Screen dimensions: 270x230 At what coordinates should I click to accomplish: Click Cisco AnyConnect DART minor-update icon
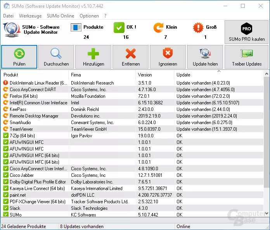[6, 89]
